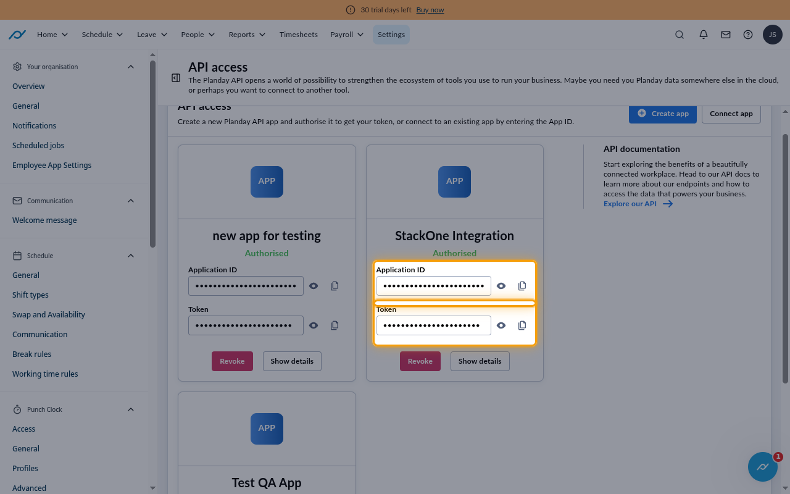Open Overview in the sidebar
Image resolution: width=790 pixels, height=494 pixels.
pos(28,86)
